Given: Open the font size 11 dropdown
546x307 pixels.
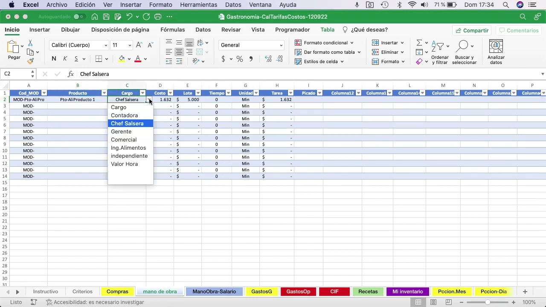Looking at the screenshot, I should tap(130, 45).
